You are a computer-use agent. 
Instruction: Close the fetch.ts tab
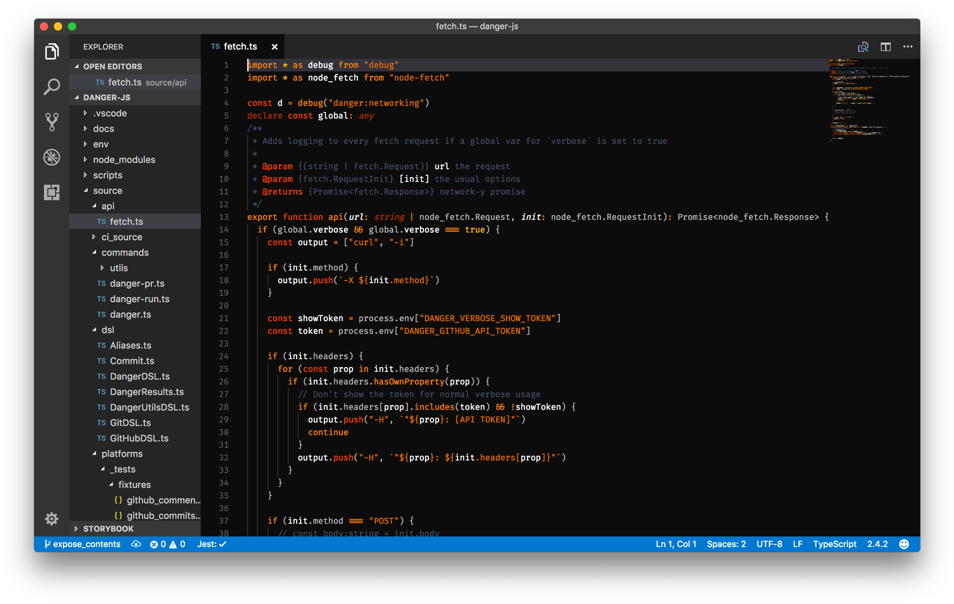[x=274, y=47]
